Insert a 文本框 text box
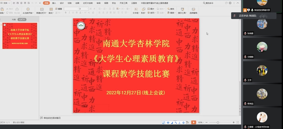This screenshot has width=283, height=129. [x=136, y=9]
